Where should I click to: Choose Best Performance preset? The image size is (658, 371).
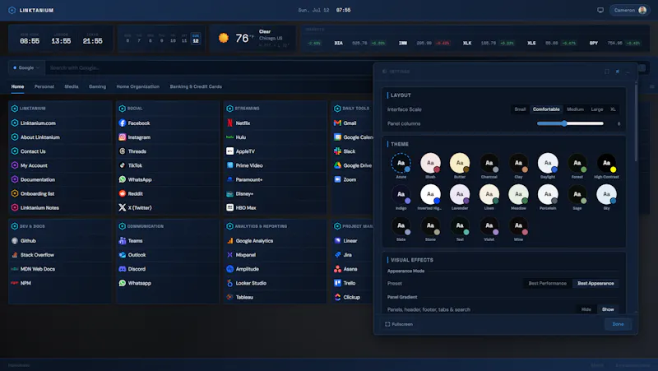(x=547, y=283)
